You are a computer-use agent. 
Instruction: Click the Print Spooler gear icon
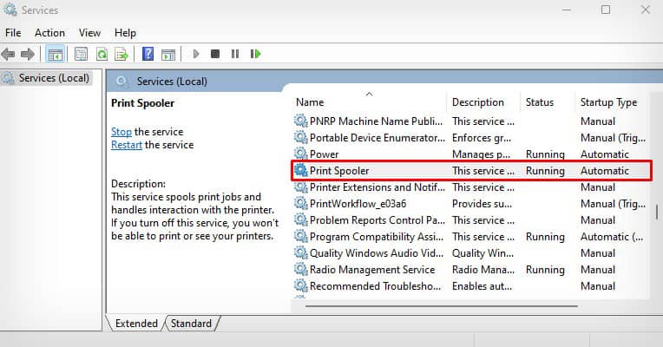click(x=300, y=170)
